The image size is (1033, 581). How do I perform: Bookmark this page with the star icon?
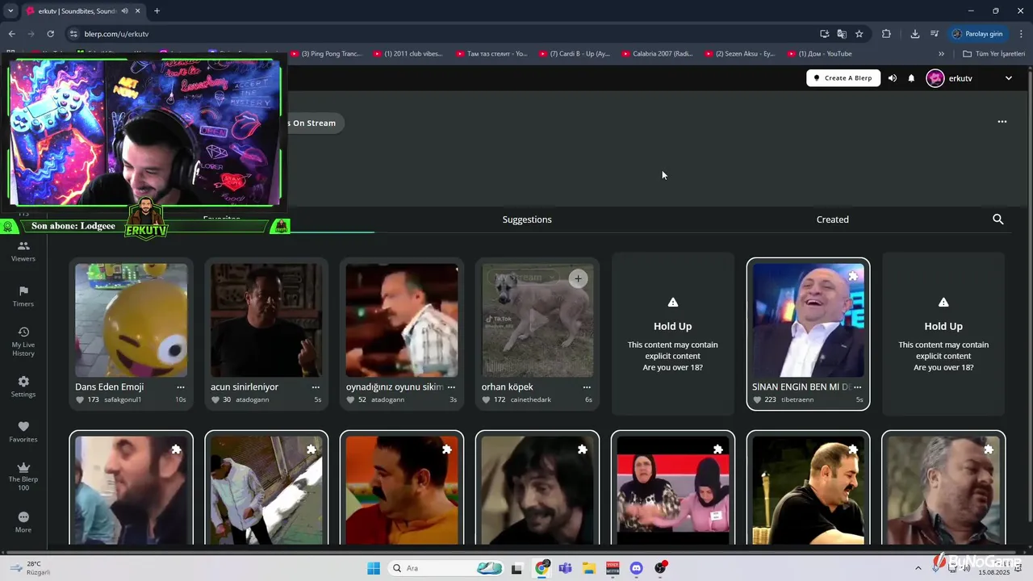859,34
